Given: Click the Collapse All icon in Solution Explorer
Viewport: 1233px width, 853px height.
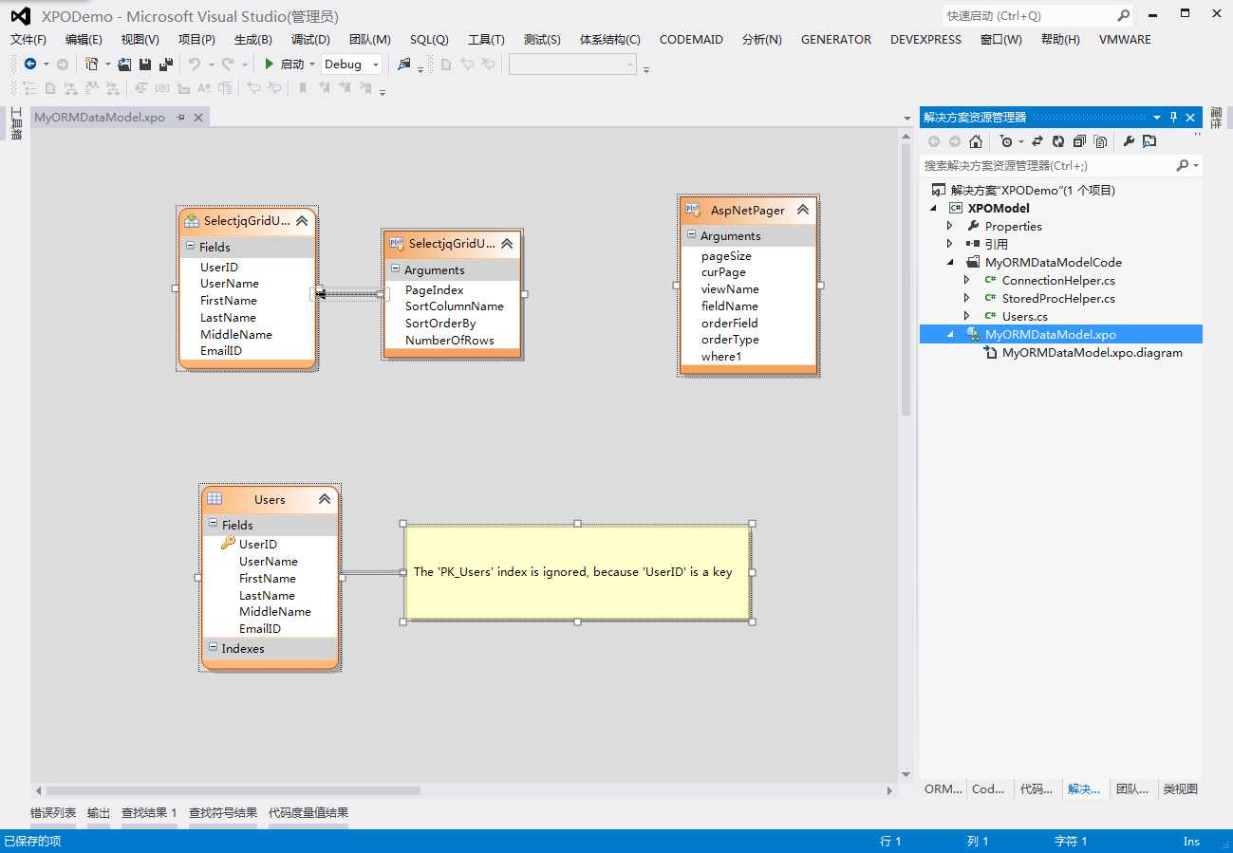Looking at the screenshot, I should pyautogui.click(x=1079, y=141).
